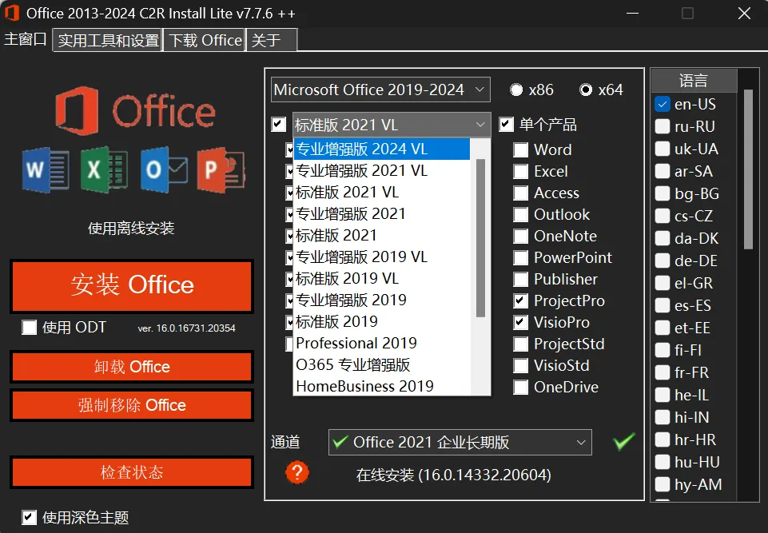The image size is (768, 533).
Task: Choose 专业增强版 2021 VL from the list
Action: [382, 170]
